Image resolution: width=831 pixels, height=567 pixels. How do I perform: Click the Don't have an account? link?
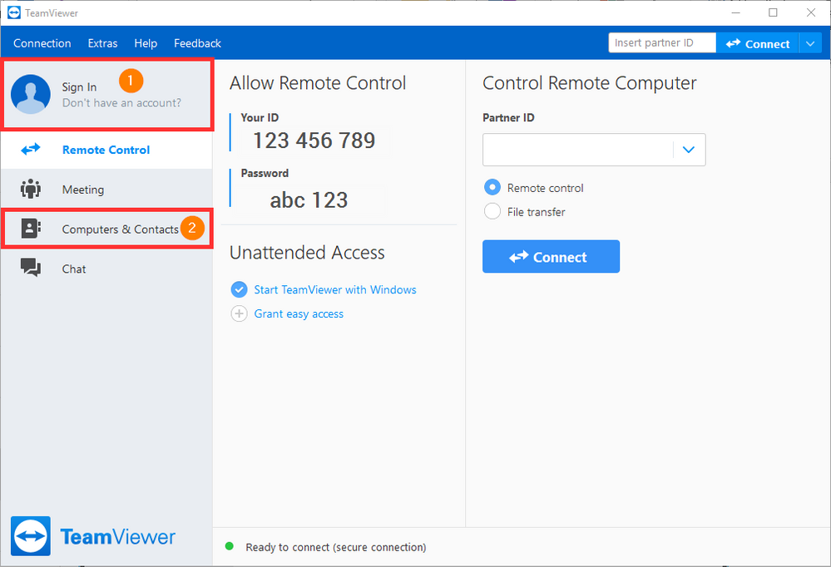[x=122, y=103]
